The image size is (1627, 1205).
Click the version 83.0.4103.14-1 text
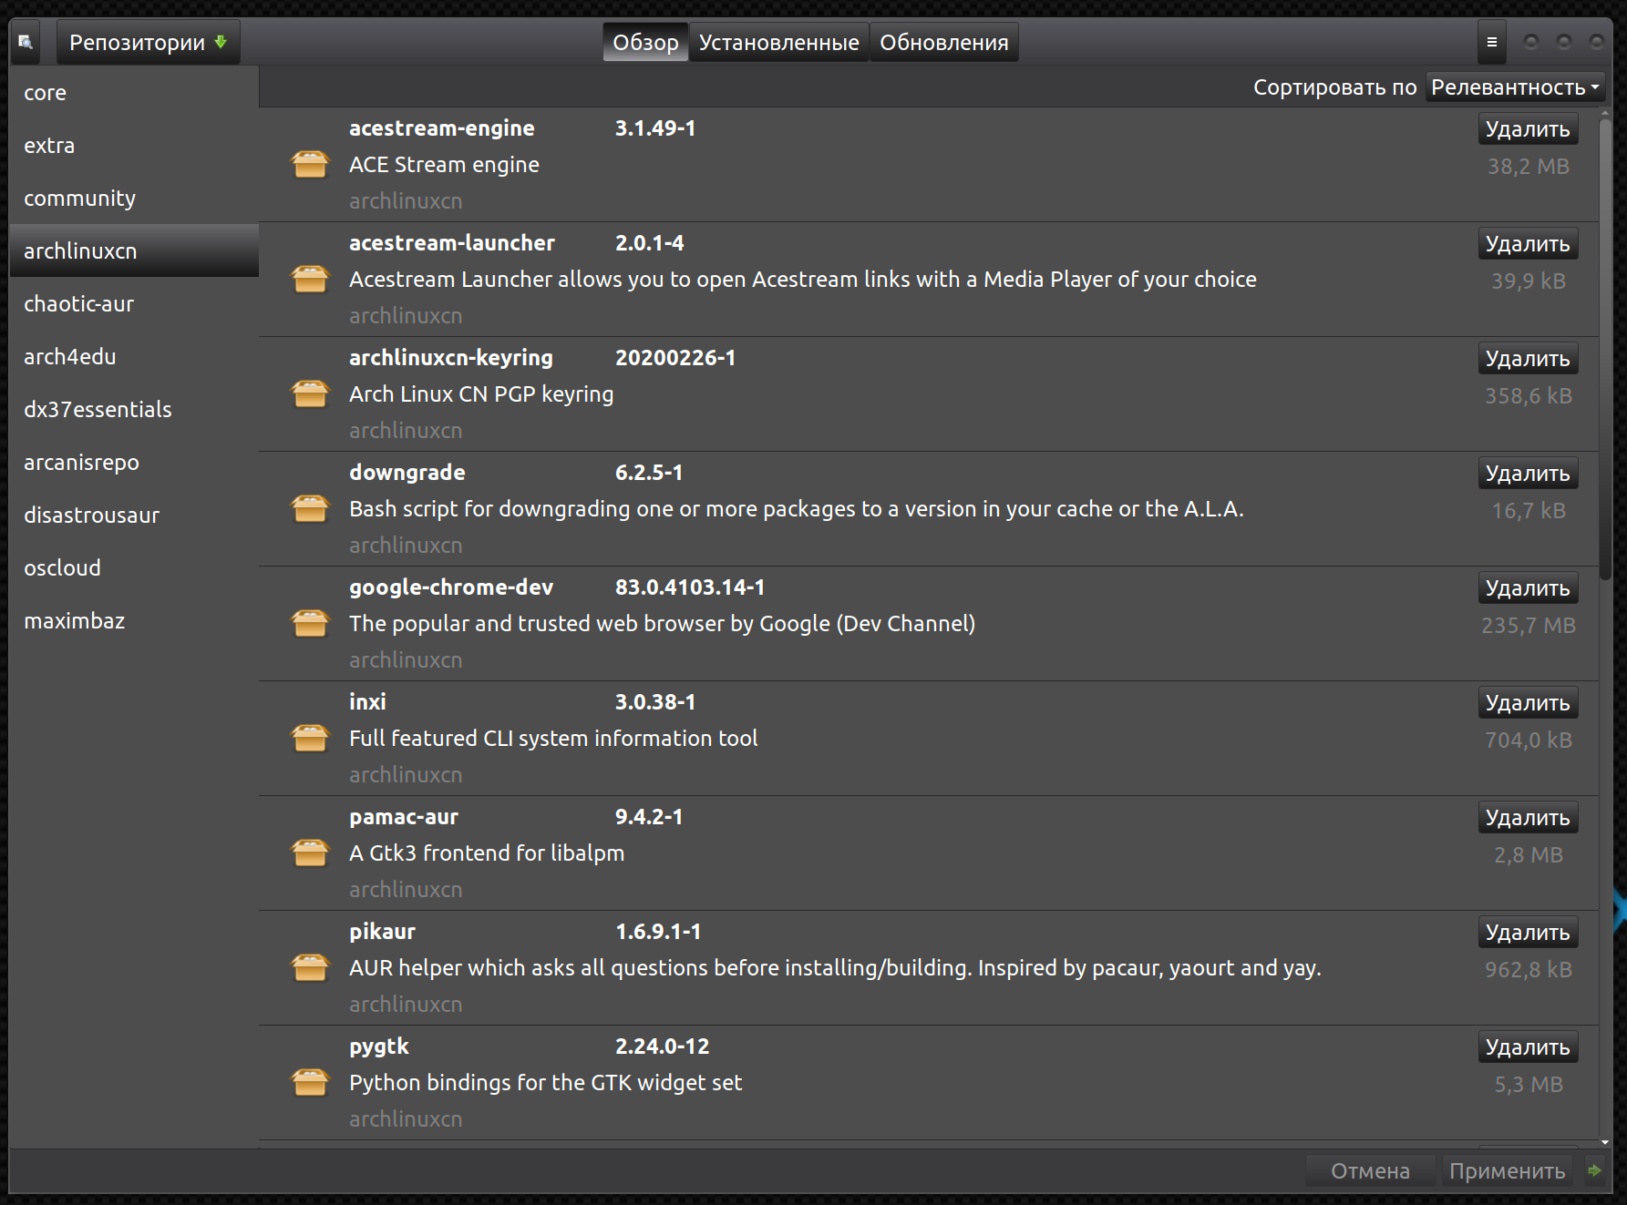[690, 587]
